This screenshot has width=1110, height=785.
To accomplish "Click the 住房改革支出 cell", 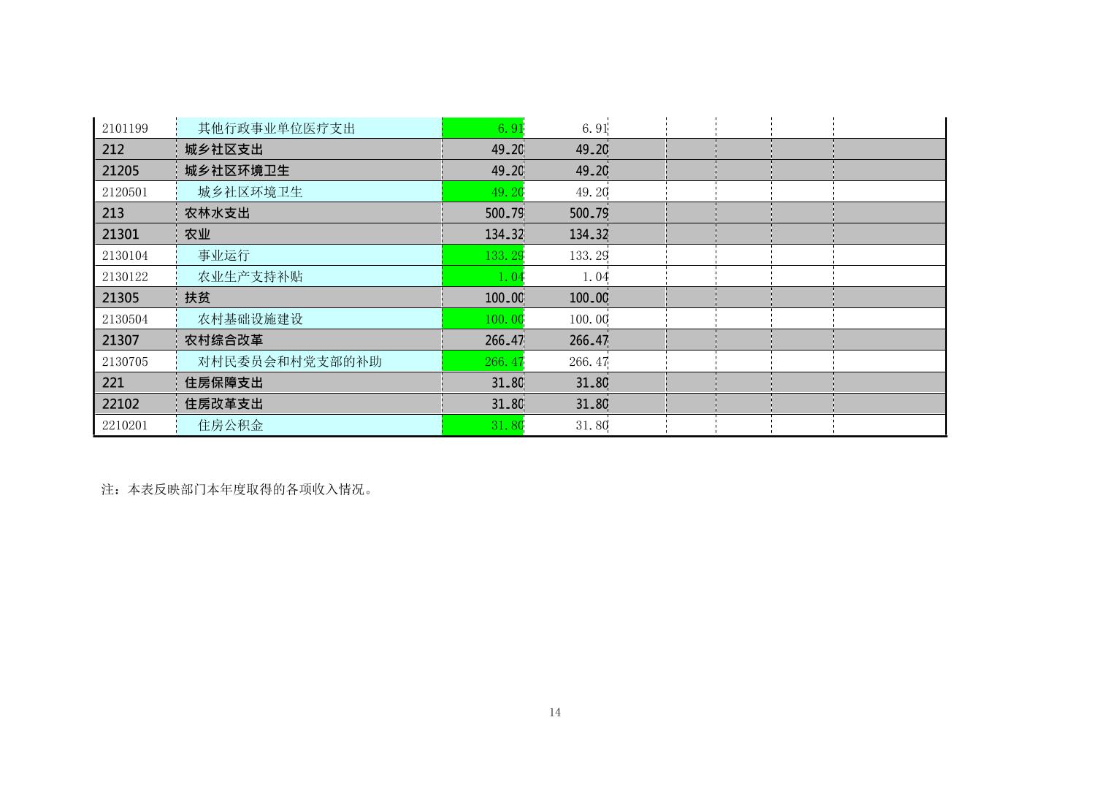I will tap(309, 403).
